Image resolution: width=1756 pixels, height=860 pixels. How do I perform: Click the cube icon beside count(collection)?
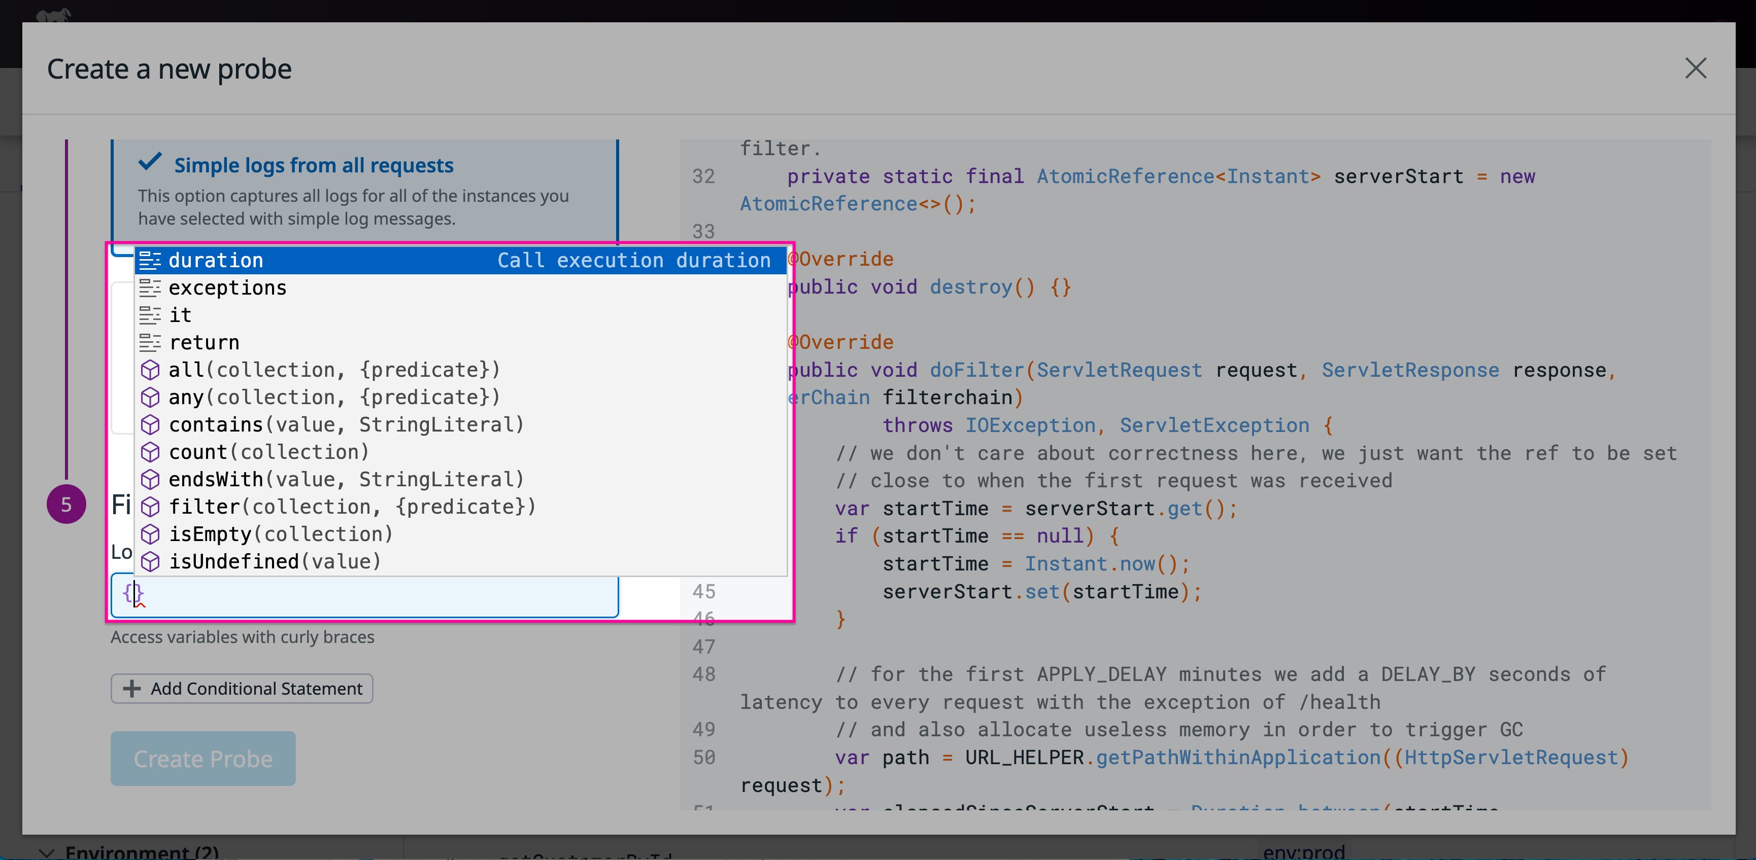coord(150,452)
